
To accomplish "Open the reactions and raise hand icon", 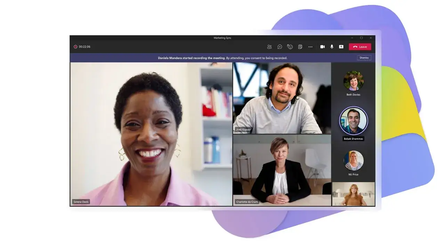I will pyautogui.click(x=290, y=47).
